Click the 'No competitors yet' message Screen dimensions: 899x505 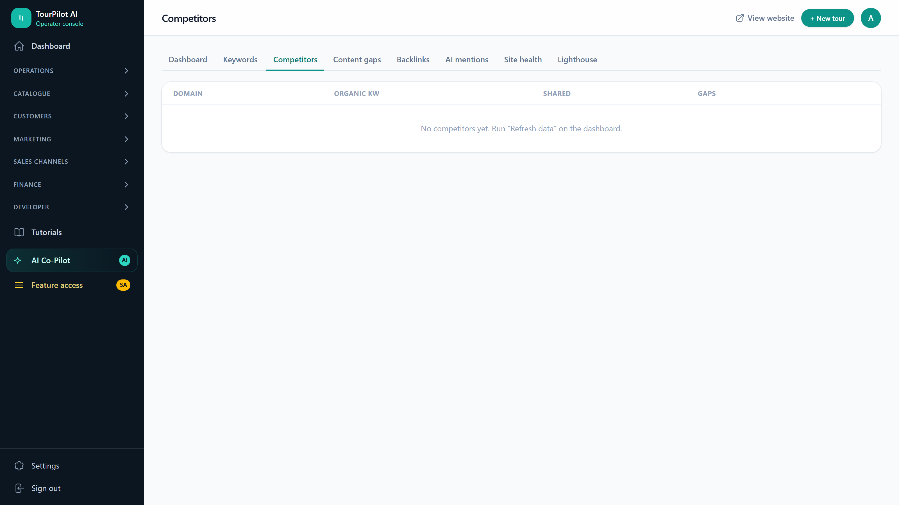coord(521,128)
